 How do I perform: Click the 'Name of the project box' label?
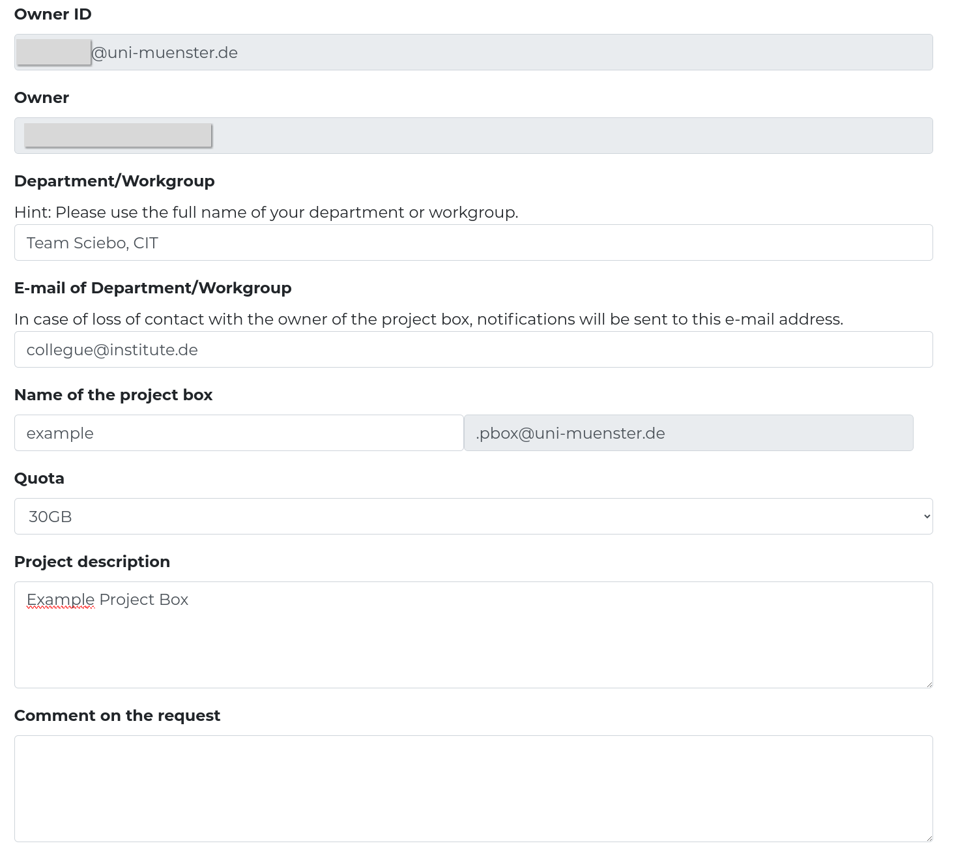(x=113, y=395)
